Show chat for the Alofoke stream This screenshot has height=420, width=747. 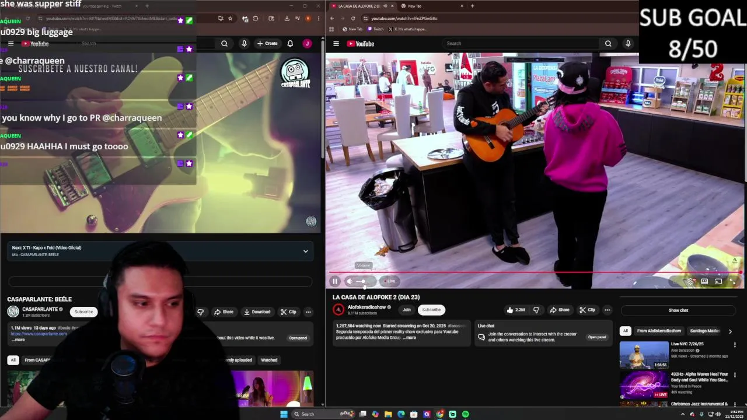click(678, 310)
